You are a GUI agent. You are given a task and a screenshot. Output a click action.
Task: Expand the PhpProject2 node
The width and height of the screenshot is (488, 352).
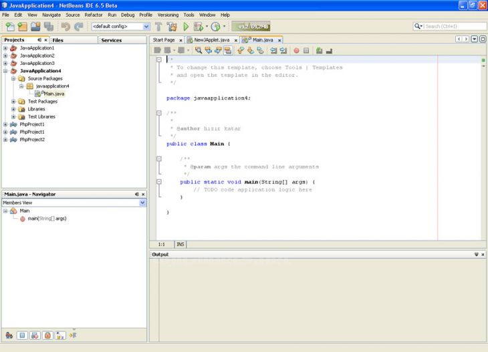[x=5, y=140]
